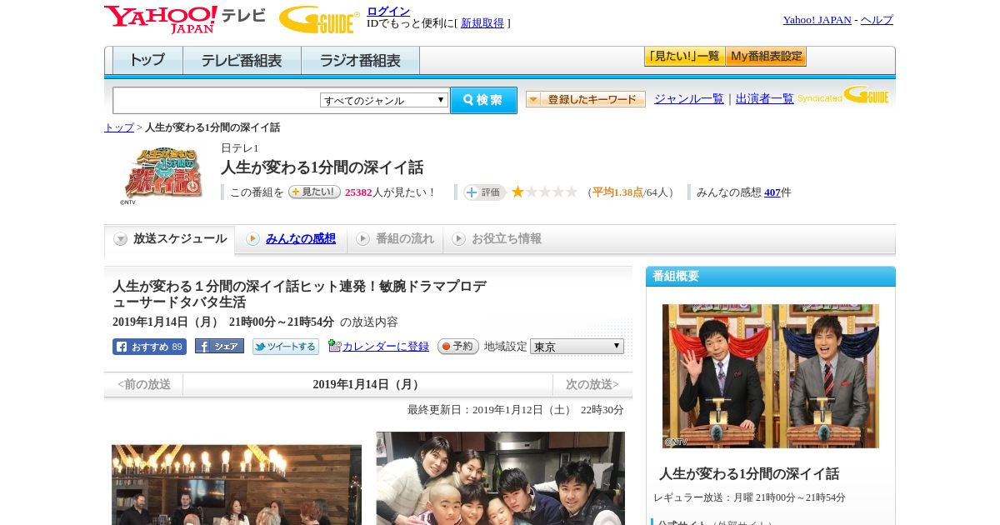This screenshot has height=525, width=1000.
Task: Open My番組表設定 button
Action: click(766, 57)
